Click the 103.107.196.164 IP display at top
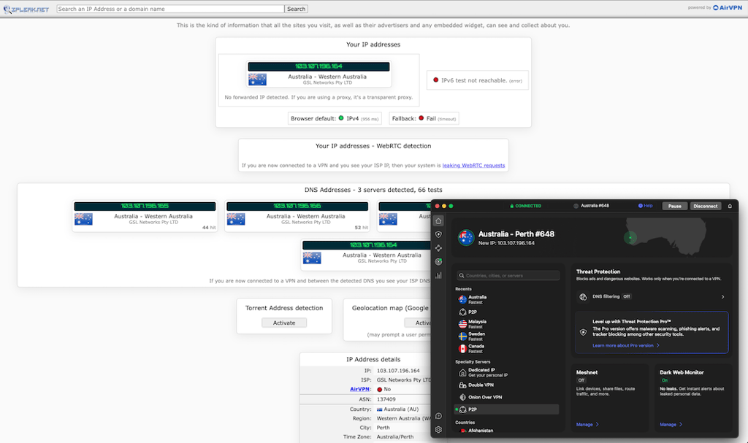Viewport: 748px width, 443px height. click(318, 66)
